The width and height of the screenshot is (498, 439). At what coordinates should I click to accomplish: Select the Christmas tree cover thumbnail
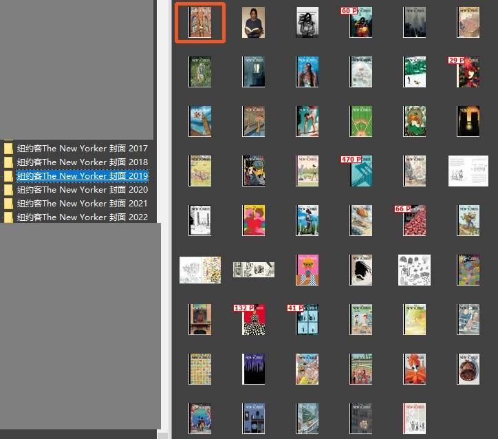coord(307,418)
